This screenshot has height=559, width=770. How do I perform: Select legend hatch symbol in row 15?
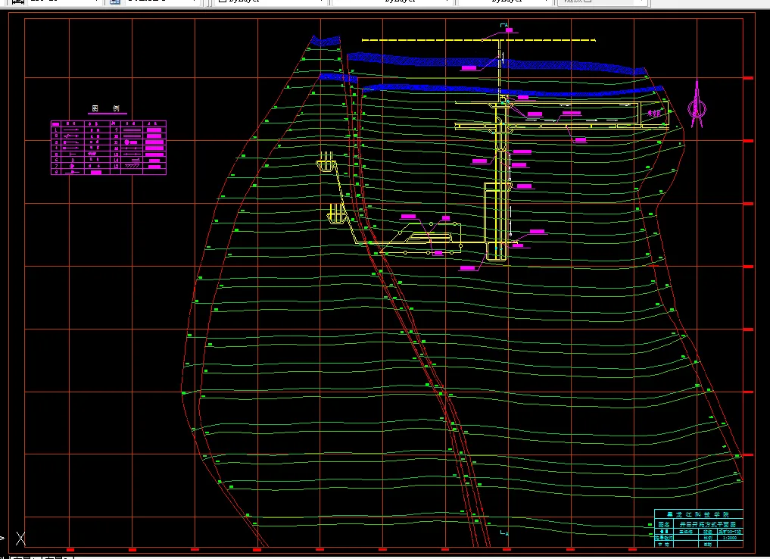[132, 166]
